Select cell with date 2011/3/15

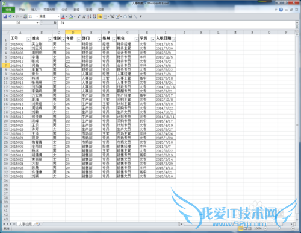pos(166,44)
